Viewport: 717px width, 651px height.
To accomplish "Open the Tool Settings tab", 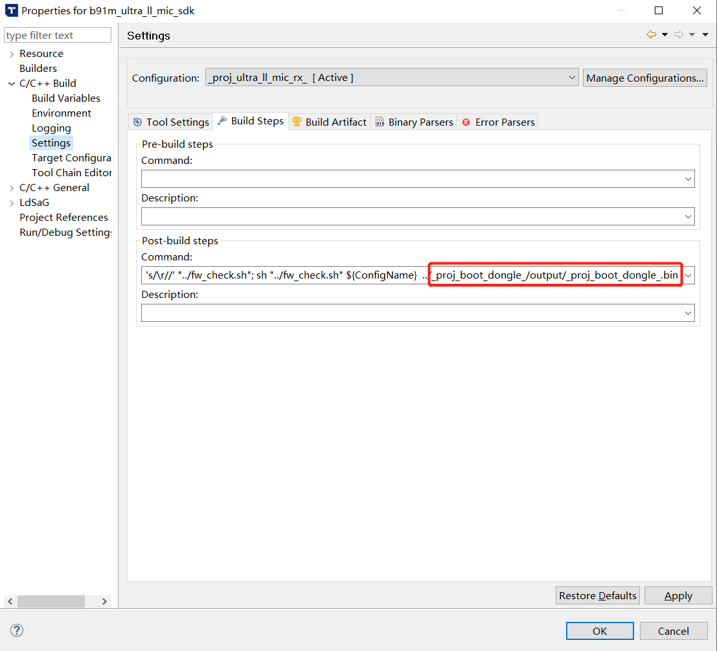I will point(171,122).
